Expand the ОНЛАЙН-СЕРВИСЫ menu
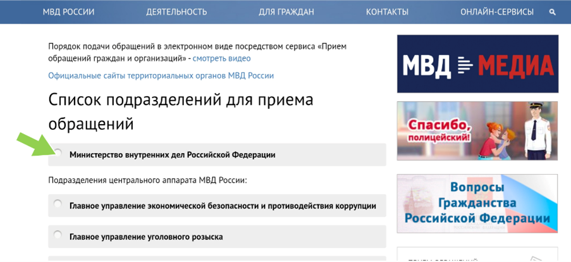This screenshot has height=262, width=571. pyautogui.click(x=496, y=12)
